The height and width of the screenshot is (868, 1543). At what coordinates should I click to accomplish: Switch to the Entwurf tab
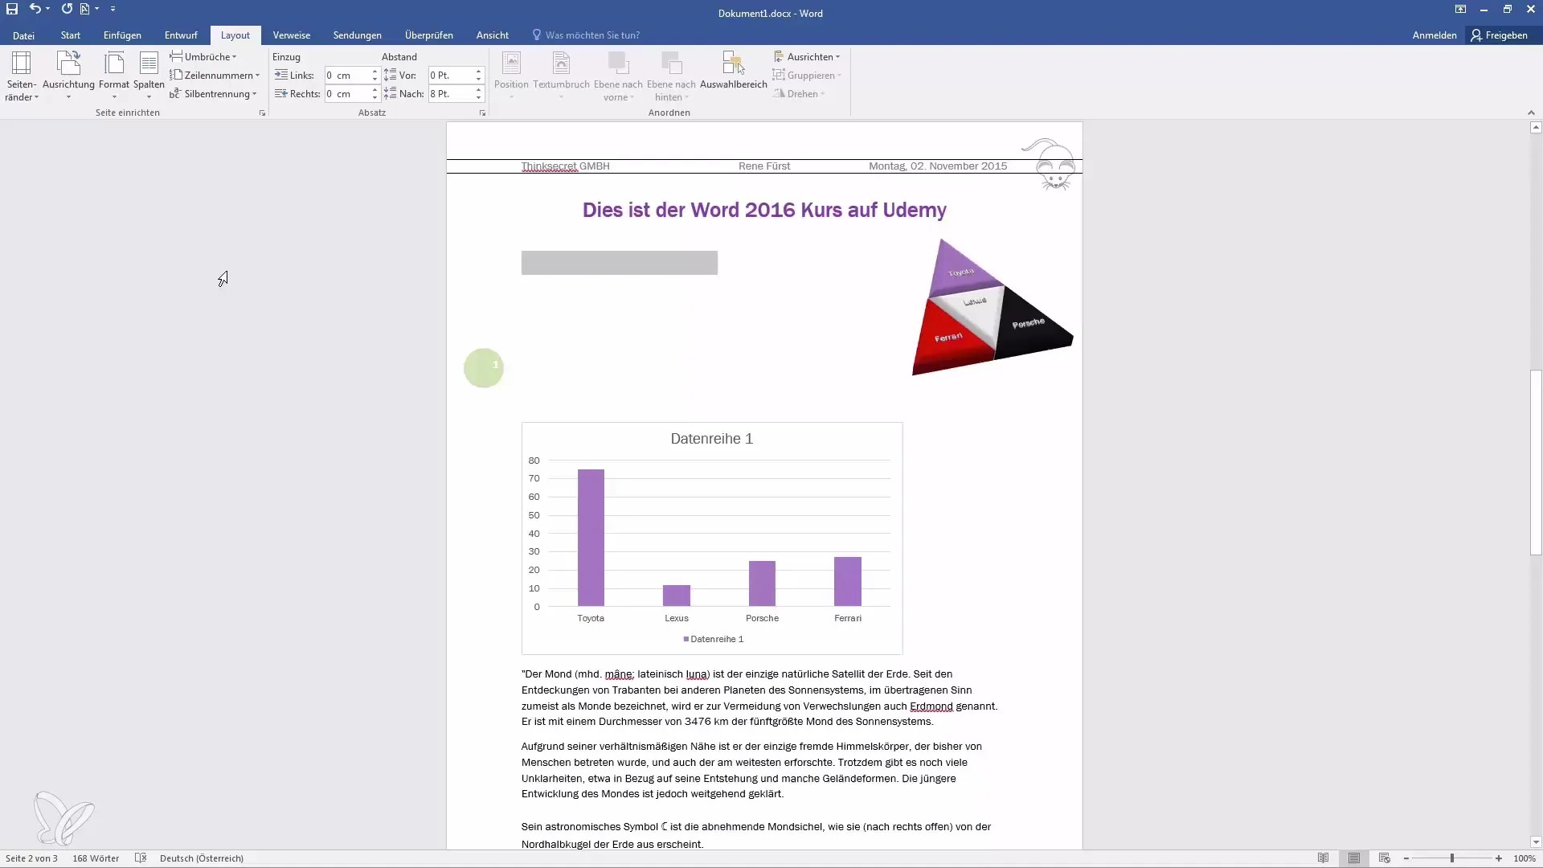coord(181,35)
